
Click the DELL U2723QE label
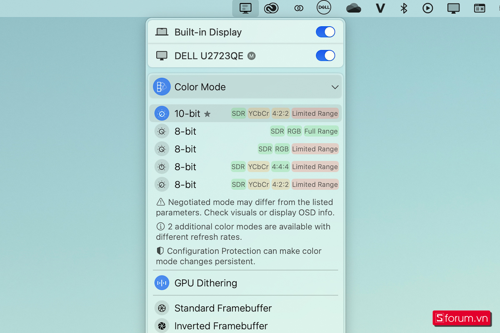[209, 56]
